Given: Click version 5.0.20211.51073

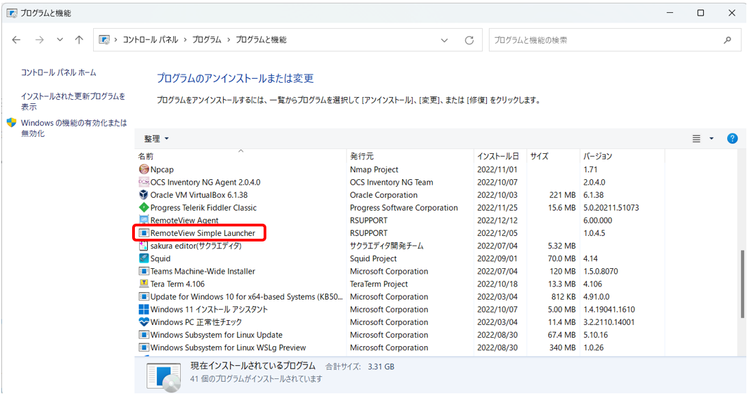Looking at the screenshot, I should pyautogui.click(x=611, y=207).
